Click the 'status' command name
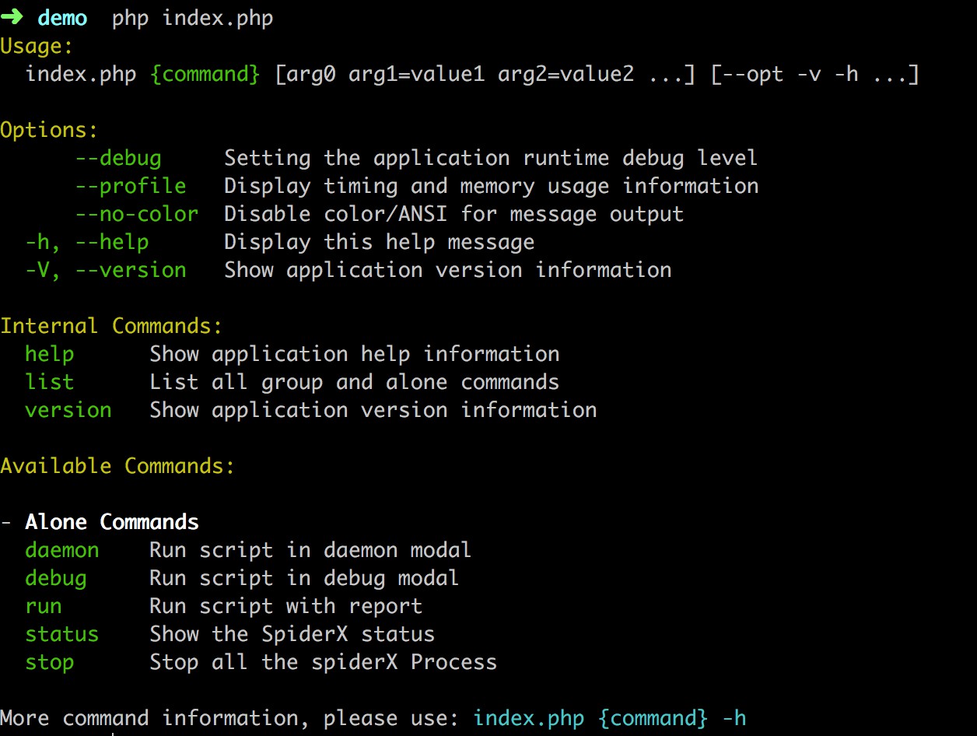Image resolution: width=977 pixels, height=736 pixels. point(62,634)
